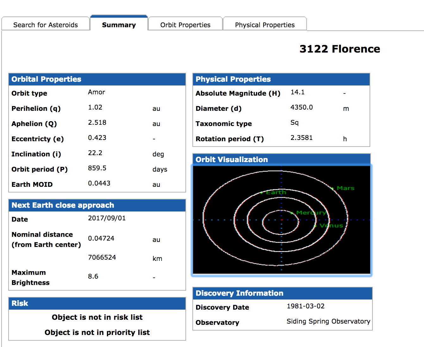The width and height of the screenshot is (424, 347).
Task: Click the Orbit type label
Action: click(x=29, y=93)
